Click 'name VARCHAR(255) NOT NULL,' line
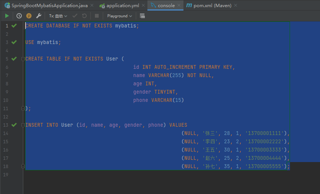The height and width of the screenshot is (194, 320). coord(173,76)
